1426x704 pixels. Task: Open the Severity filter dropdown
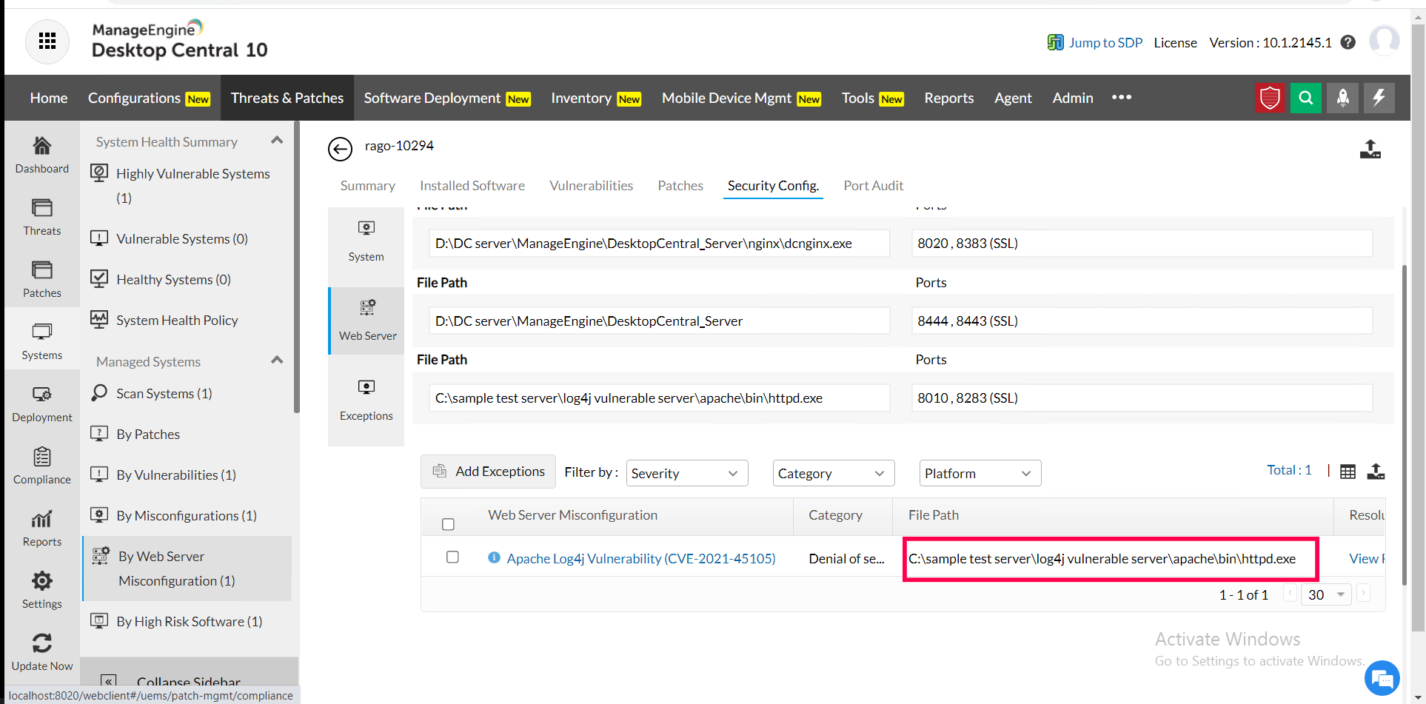687,473
